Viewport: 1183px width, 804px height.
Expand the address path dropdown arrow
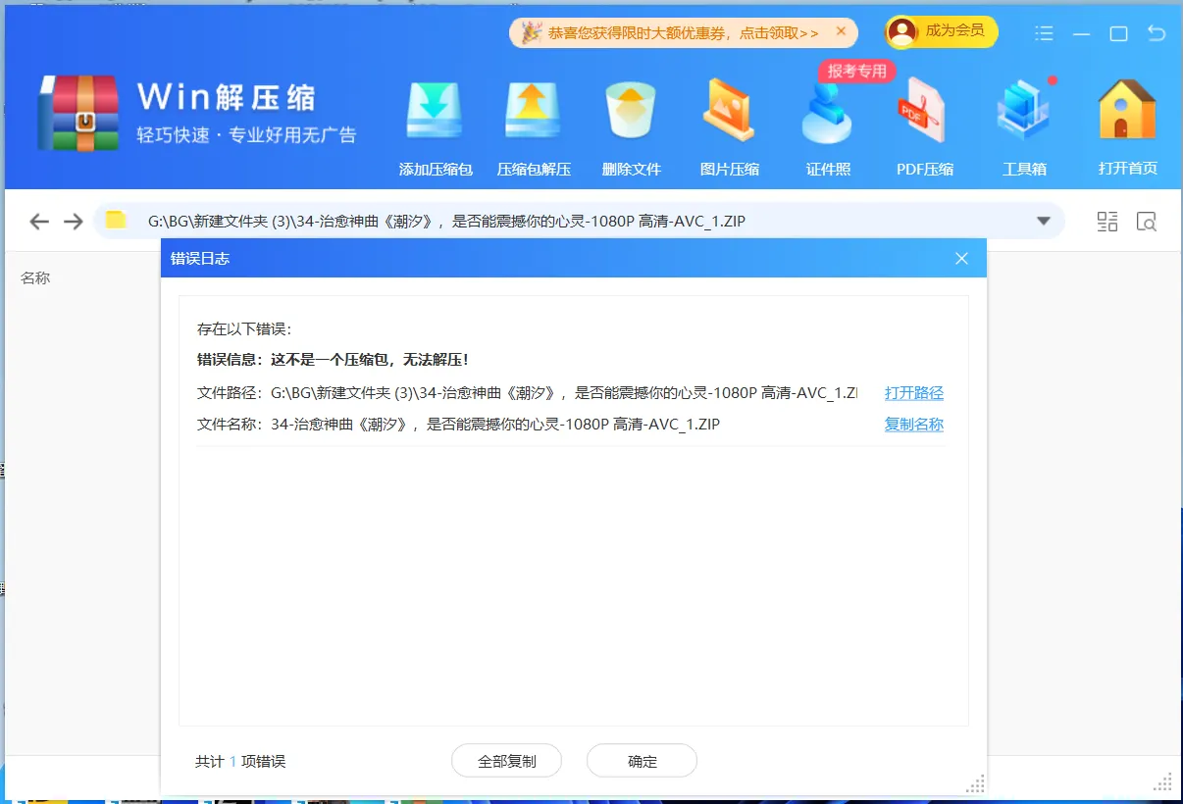pos(1044,221)
